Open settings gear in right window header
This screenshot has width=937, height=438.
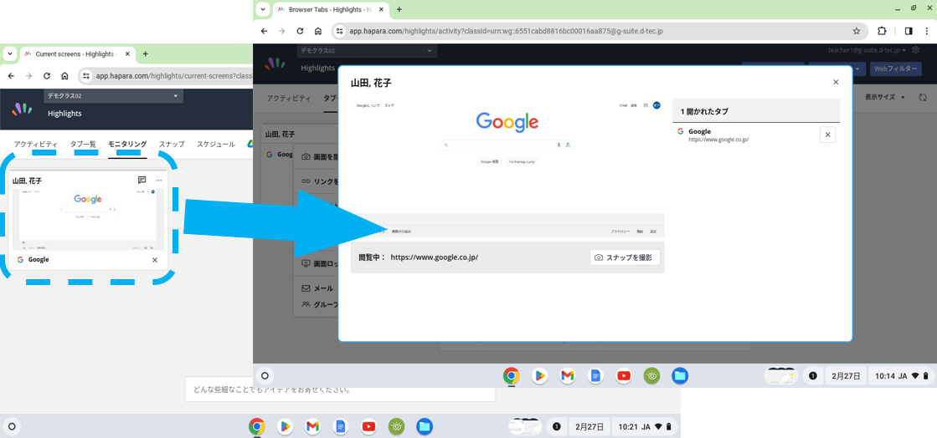coord(915,50)
